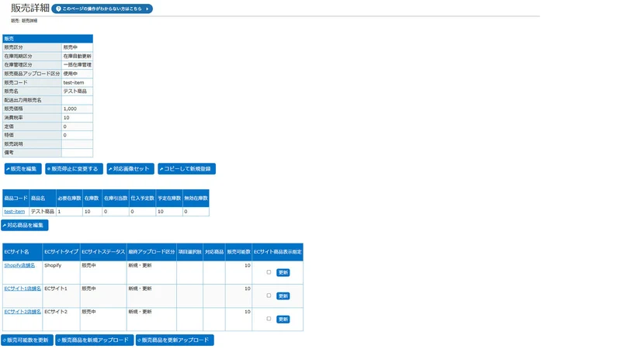Click the Shopify site type cell
The height and width of the screenshot is (349, 621).
(x=61, y=272)
